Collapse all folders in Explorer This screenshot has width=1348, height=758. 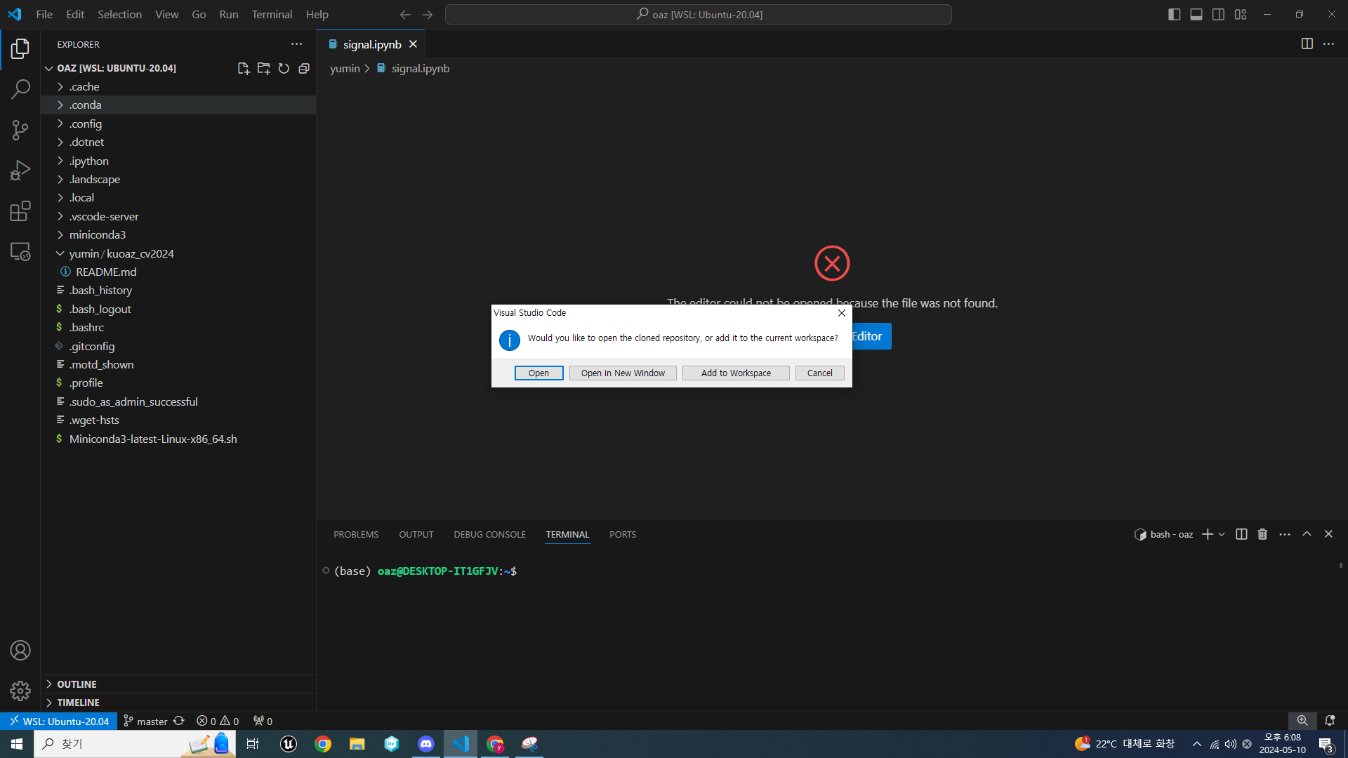tap(304, 68)
